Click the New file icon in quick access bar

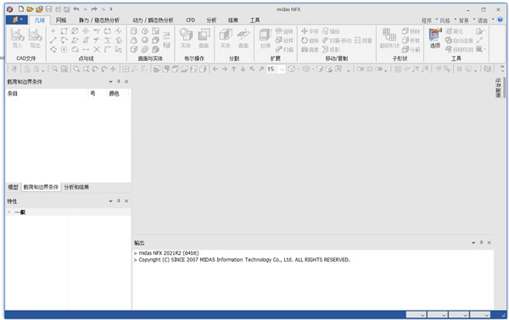click(x=21, y=9)
